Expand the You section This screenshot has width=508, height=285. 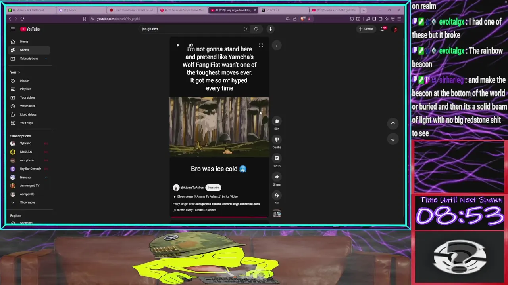(x=15, y=72)
